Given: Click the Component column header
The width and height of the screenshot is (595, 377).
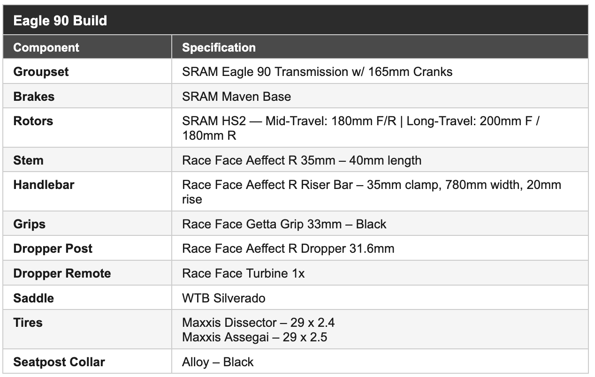Looking at the screenshot, I should click(46, 47).
